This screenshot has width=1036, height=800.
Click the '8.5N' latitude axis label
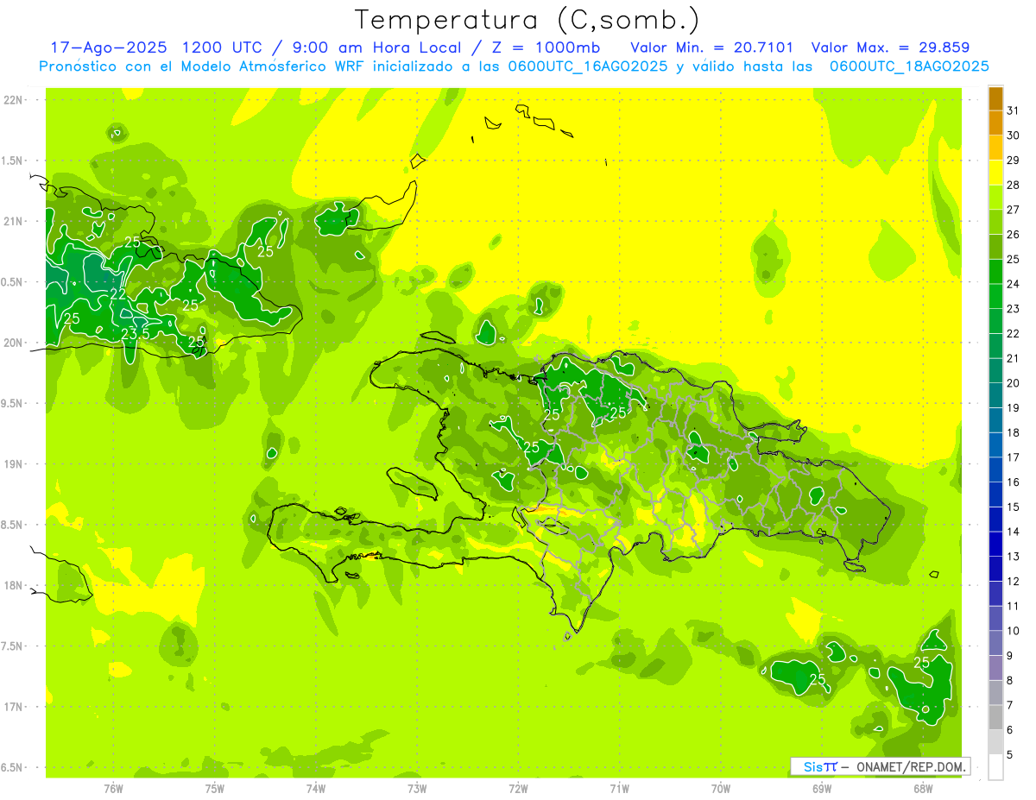pyautogui.click(x=13, y=526)
